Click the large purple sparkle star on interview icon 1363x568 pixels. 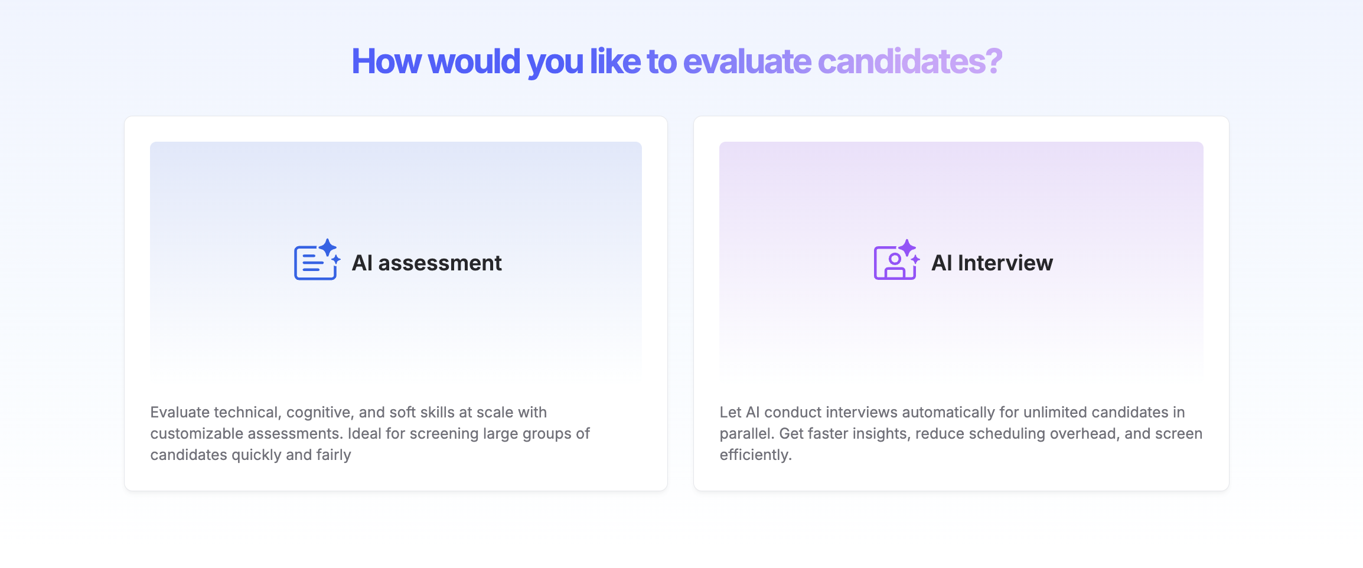(907, 247)
